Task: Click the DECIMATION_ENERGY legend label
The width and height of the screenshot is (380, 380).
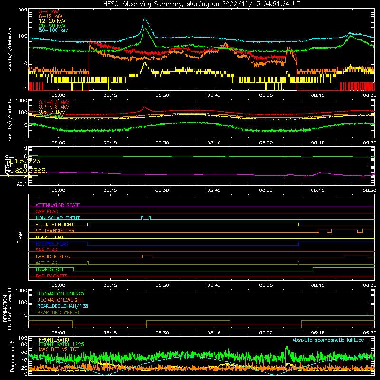Action: pos(61,294)
